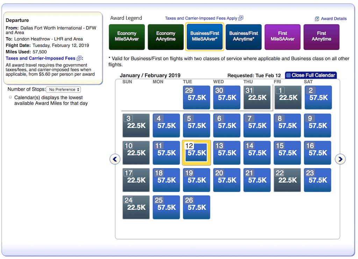Click February 17 with 22.5K miles
Viewport: 358px width, 259px height.
136,180
